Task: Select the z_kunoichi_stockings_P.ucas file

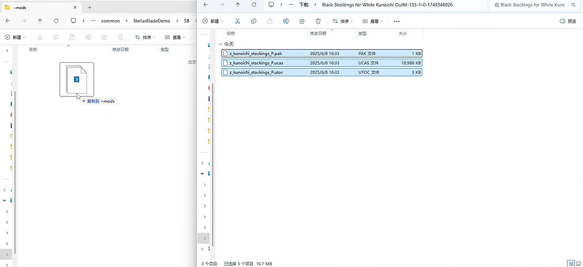Action: [255, 63]
